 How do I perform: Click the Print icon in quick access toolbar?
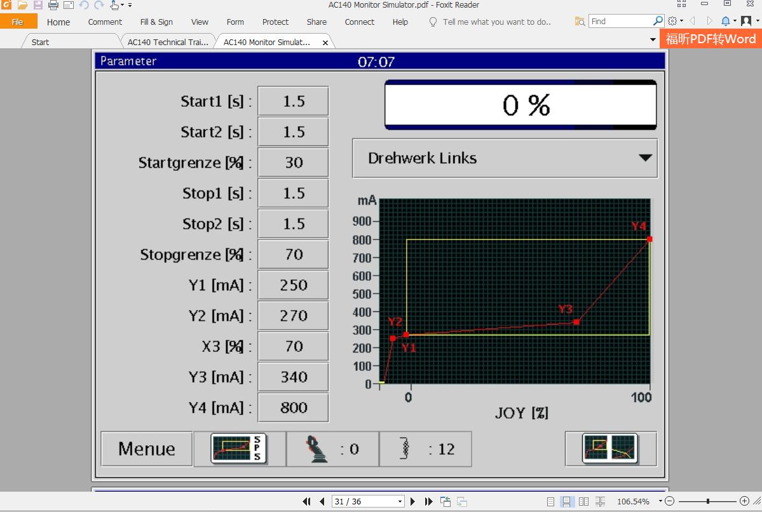point(53,5)
